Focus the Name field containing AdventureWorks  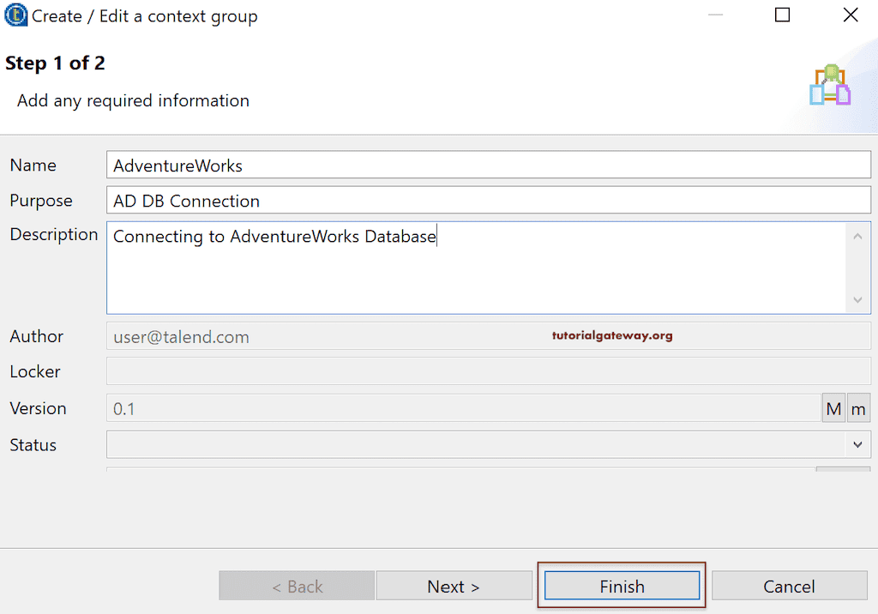(x=489, y=166)
